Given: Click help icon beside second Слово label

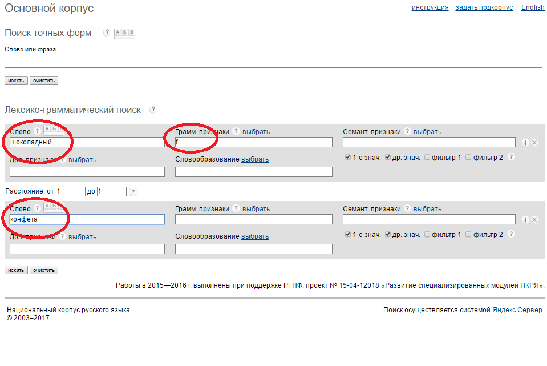Looking at the screenshot, I should [x=37, y=208].
